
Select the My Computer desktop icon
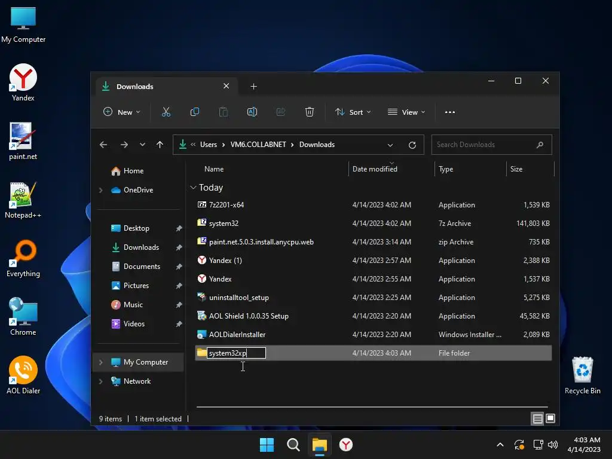pos(23,24)
